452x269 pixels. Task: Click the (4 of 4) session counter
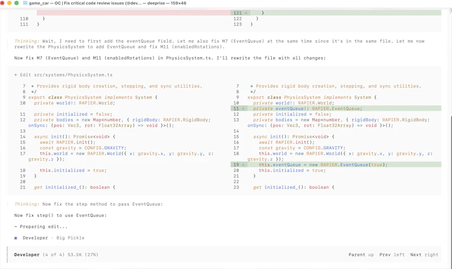click(x=54, y=254)
